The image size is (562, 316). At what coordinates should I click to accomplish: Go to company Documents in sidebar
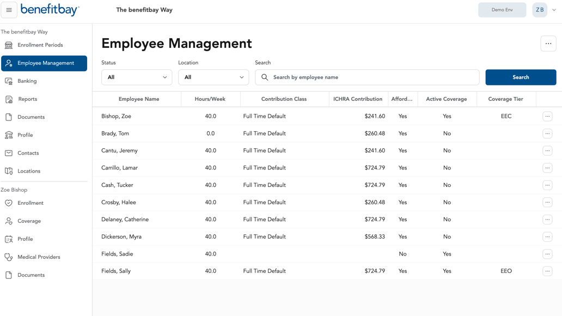[31, 117]
